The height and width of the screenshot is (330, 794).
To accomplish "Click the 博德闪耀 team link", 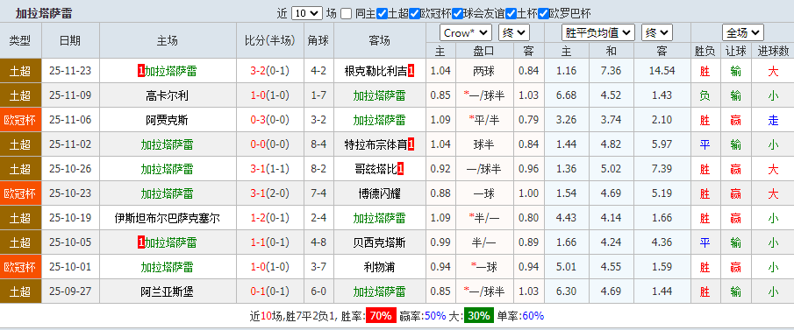I will coord(379,193).
